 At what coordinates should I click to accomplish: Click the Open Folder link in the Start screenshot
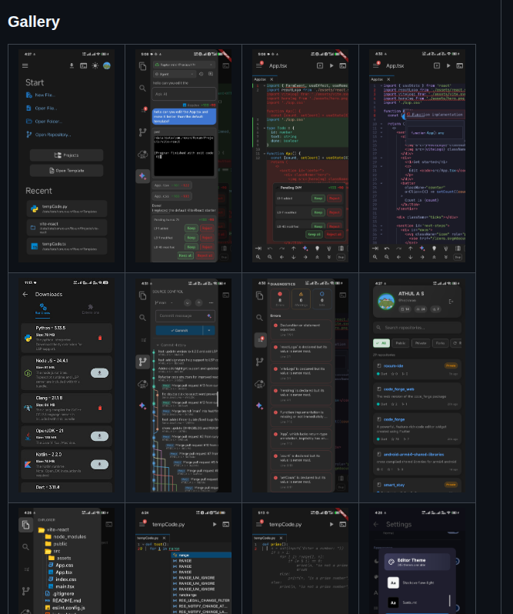[x=44, y=122]
